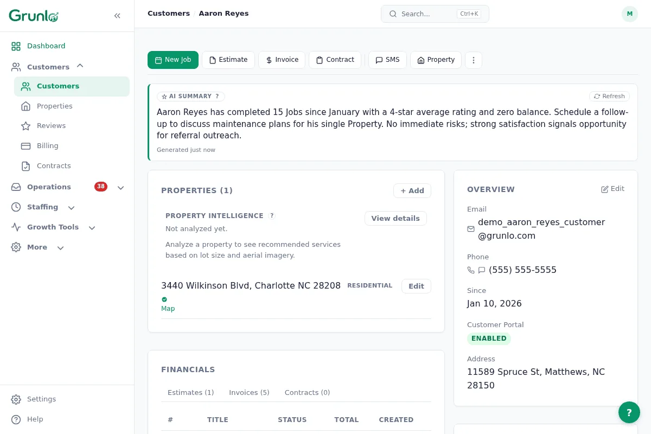
Task: Click the Jan 10, 2026 since date
Action: click(494, 304)
